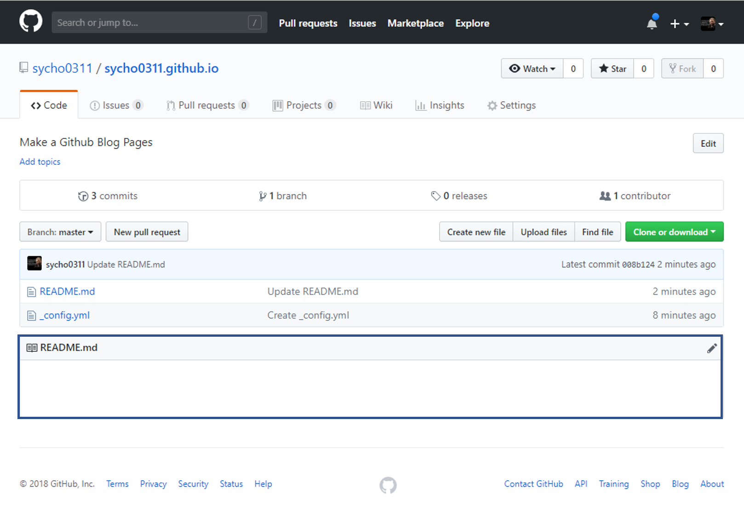The image size is (744, 512).
Task: View the fork count next to Fork
Action: pos(714,69)
